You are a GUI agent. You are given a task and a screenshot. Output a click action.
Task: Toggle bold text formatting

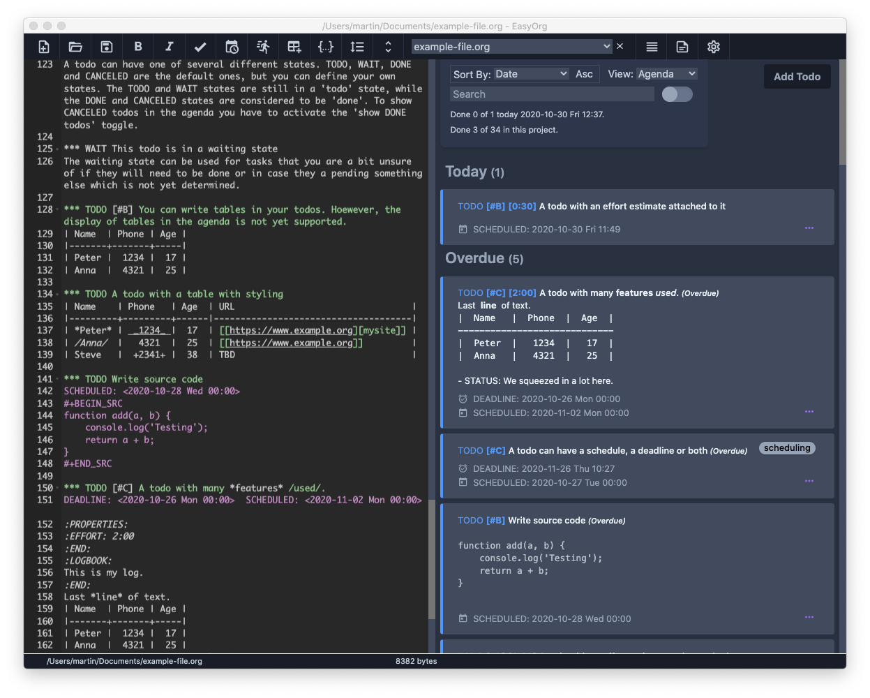coord(137,46)
